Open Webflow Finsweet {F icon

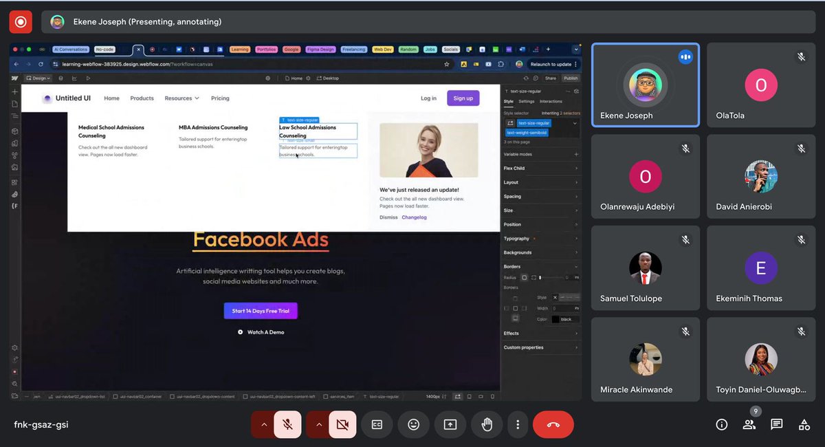[15, 206]
